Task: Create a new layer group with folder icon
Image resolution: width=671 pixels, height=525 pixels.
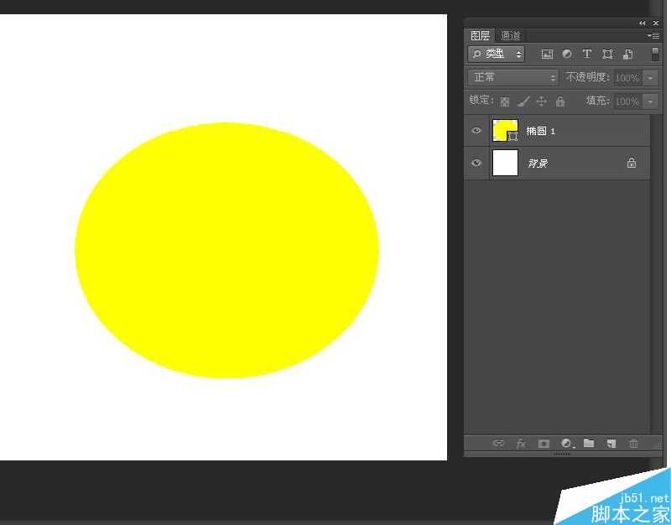Action: click(589, 444)
